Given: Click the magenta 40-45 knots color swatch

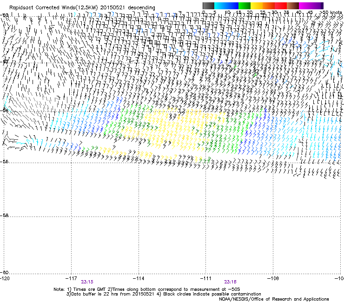Looking at the screenshot, I should coord(305,6).
